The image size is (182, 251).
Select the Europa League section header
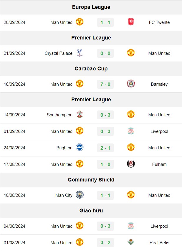[x=91, y=7]
